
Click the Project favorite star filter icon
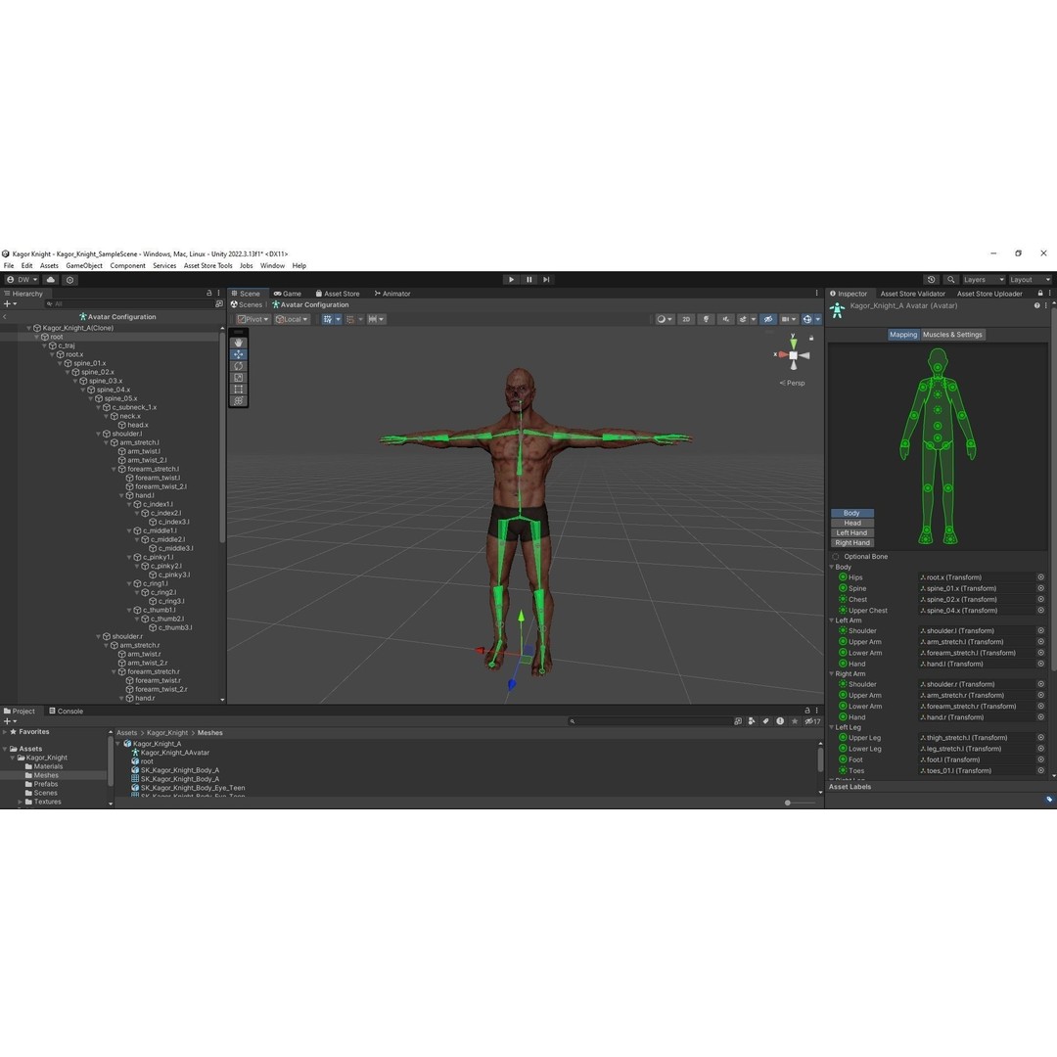(x=795, y=721)
